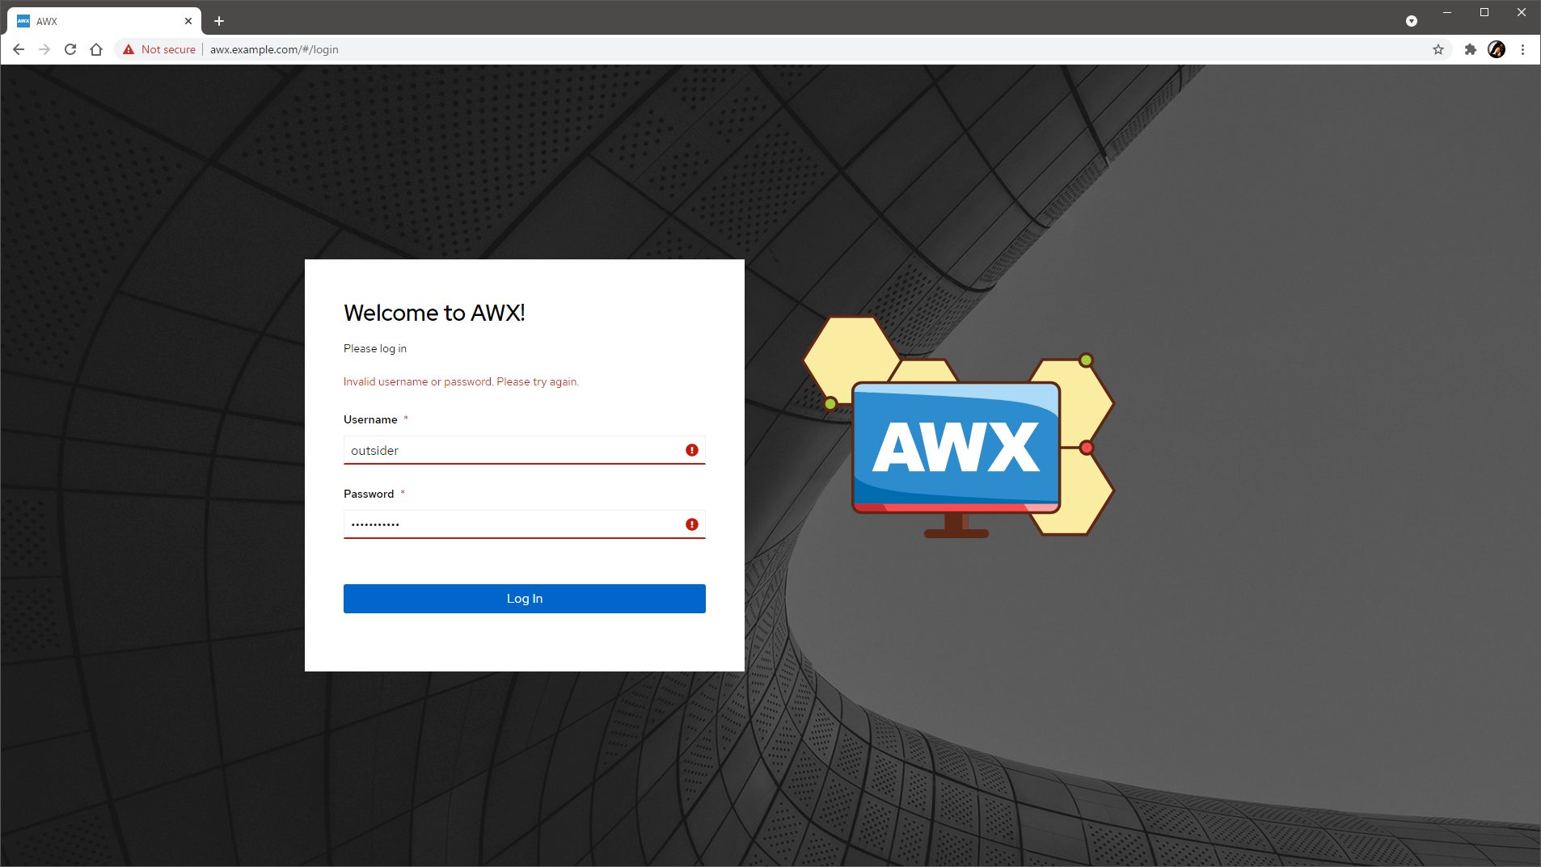
Task: Click the error icon in Password field
Action: [x=692, y=524]
